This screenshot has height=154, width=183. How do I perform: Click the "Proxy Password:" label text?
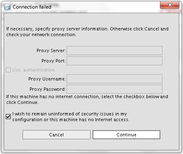coord(48,89)
